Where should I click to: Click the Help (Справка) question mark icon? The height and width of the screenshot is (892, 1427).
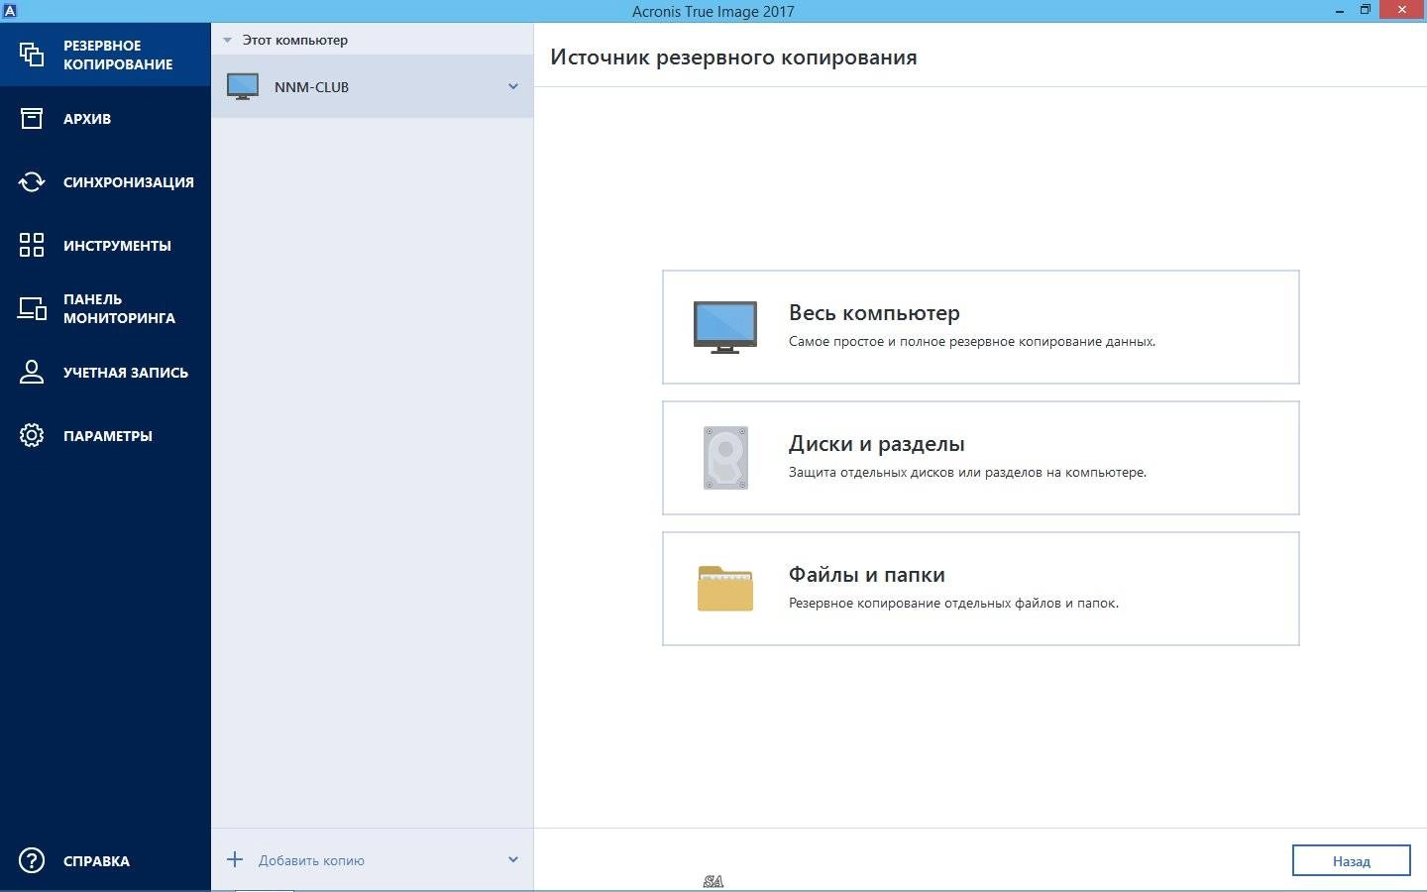tap(32, 860)
